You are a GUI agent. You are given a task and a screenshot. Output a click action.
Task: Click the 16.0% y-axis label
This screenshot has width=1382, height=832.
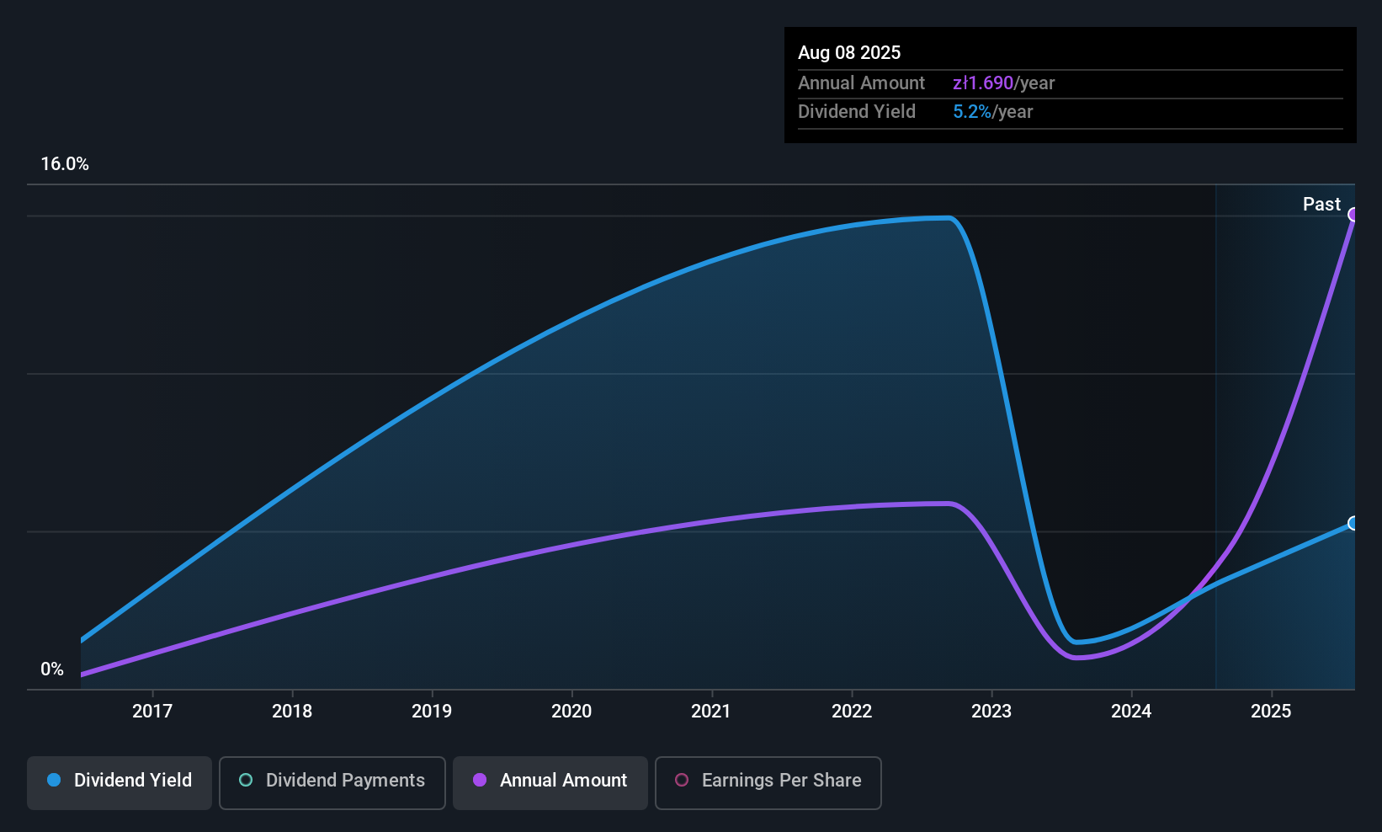(x=65, y=164)
